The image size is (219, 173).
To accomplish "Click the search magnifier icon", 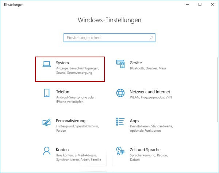I will point(151,38).
